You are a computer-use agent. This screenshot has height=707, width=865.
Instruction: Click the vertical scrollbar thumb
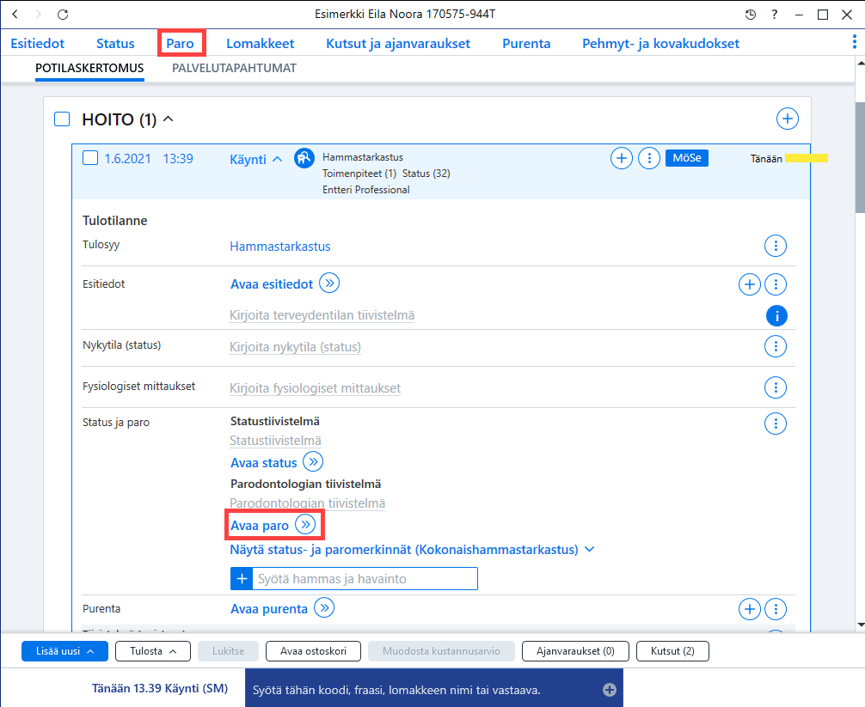coord(860,157)
